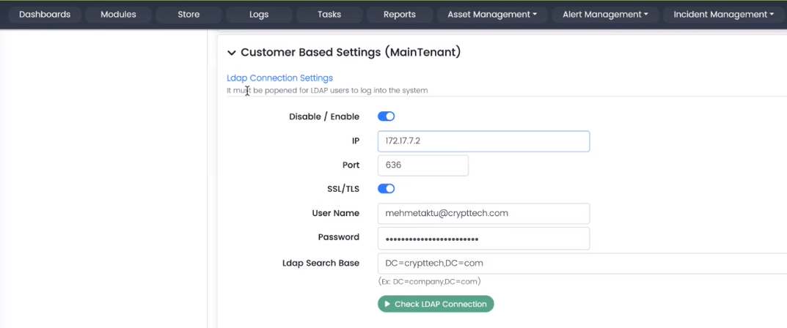Expand the Asset Management dropdown
The width and height of the screenshot is (787, 328).
(492, 15)
